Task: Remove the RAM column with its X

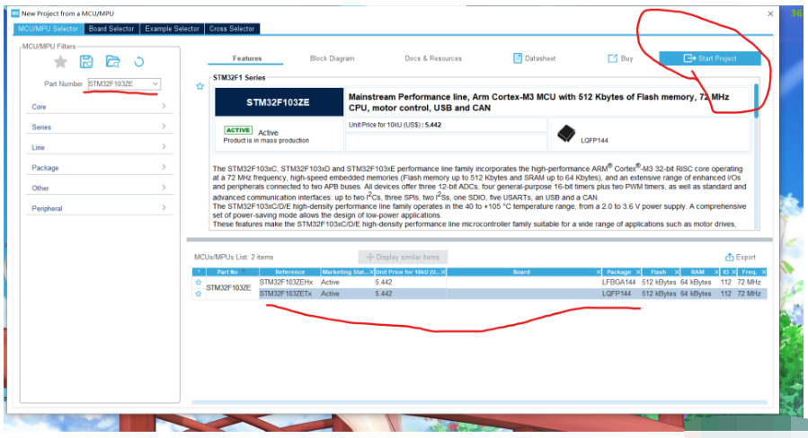Action: (x=715, y=272)
